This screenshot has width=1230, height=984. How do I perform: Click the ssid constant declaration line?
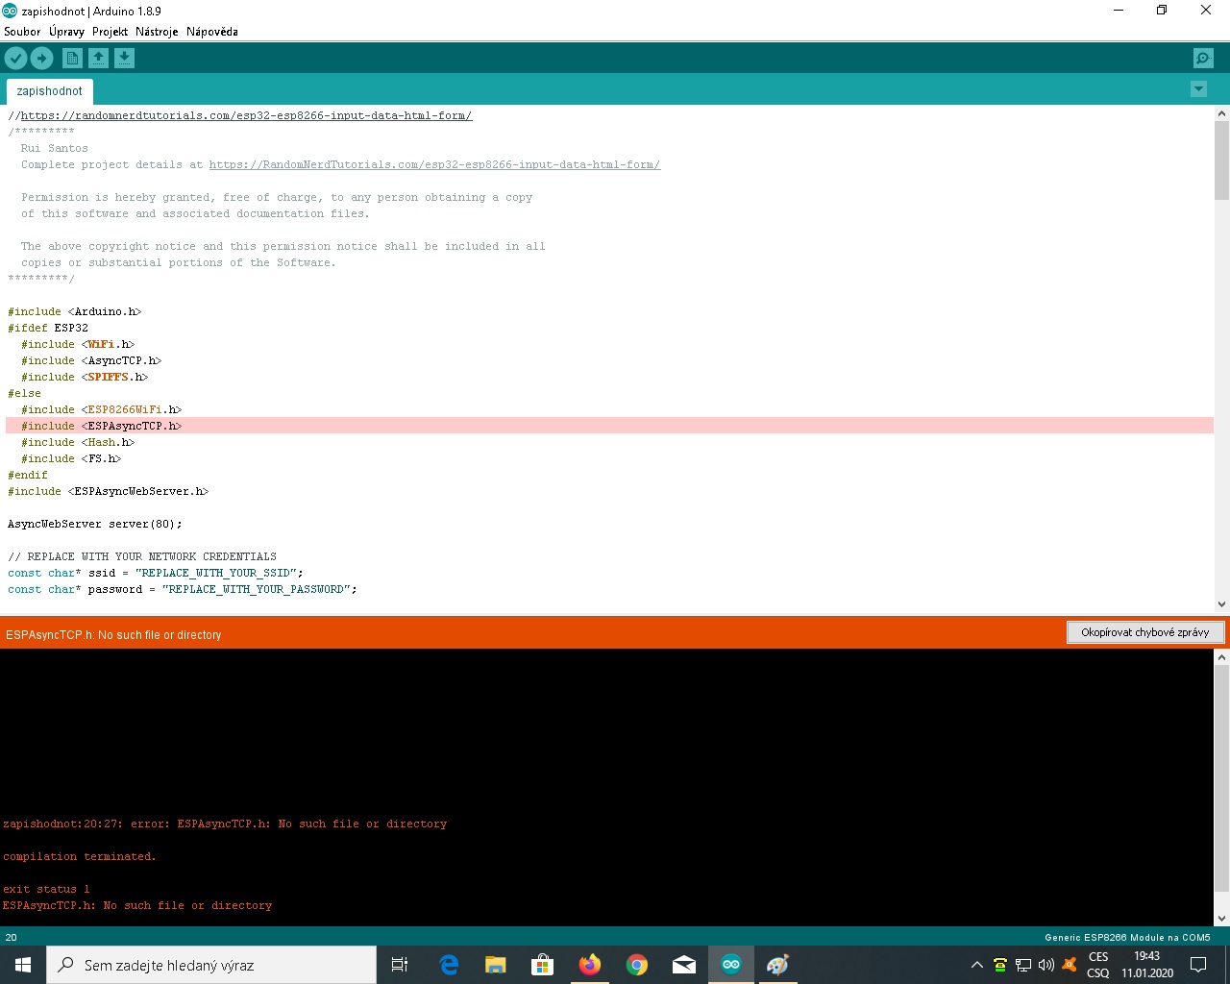[156, 573]
